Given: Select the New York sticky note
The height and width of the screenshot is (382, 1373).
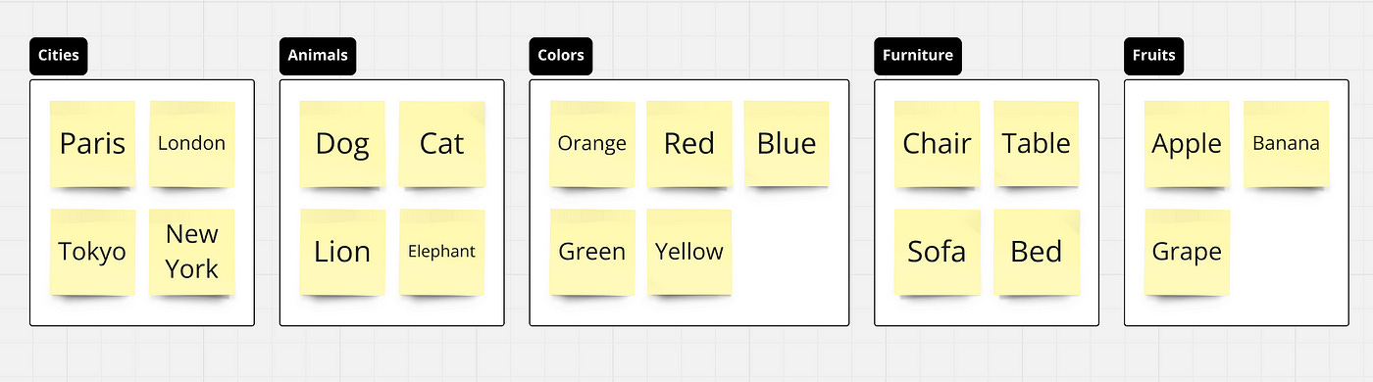Looking at the screenshot, I should (191, 252).
